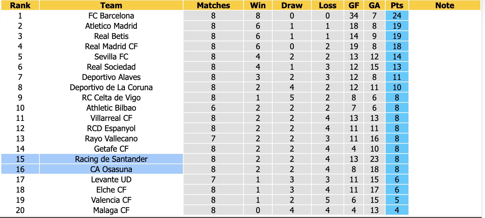This screenshot has width=485, height=218.
Task: Select the Levante UD team name
Action: [x=111, y=179]
